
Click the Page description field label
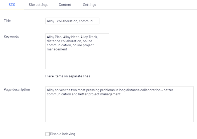pyautogui.click(x=17, y=90)
